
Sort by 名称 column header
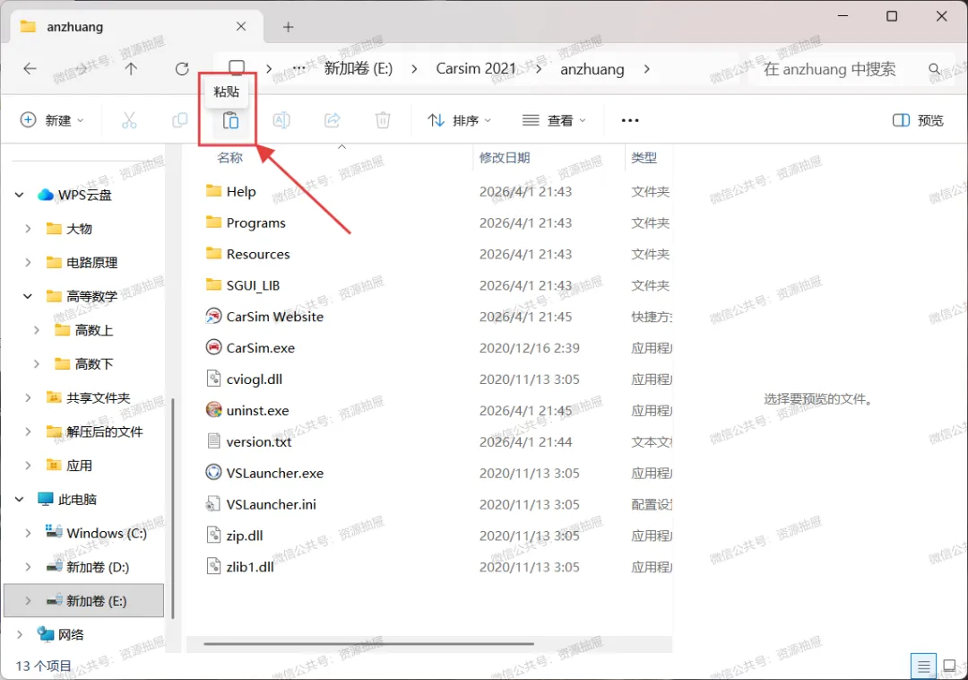click(229, 158)
